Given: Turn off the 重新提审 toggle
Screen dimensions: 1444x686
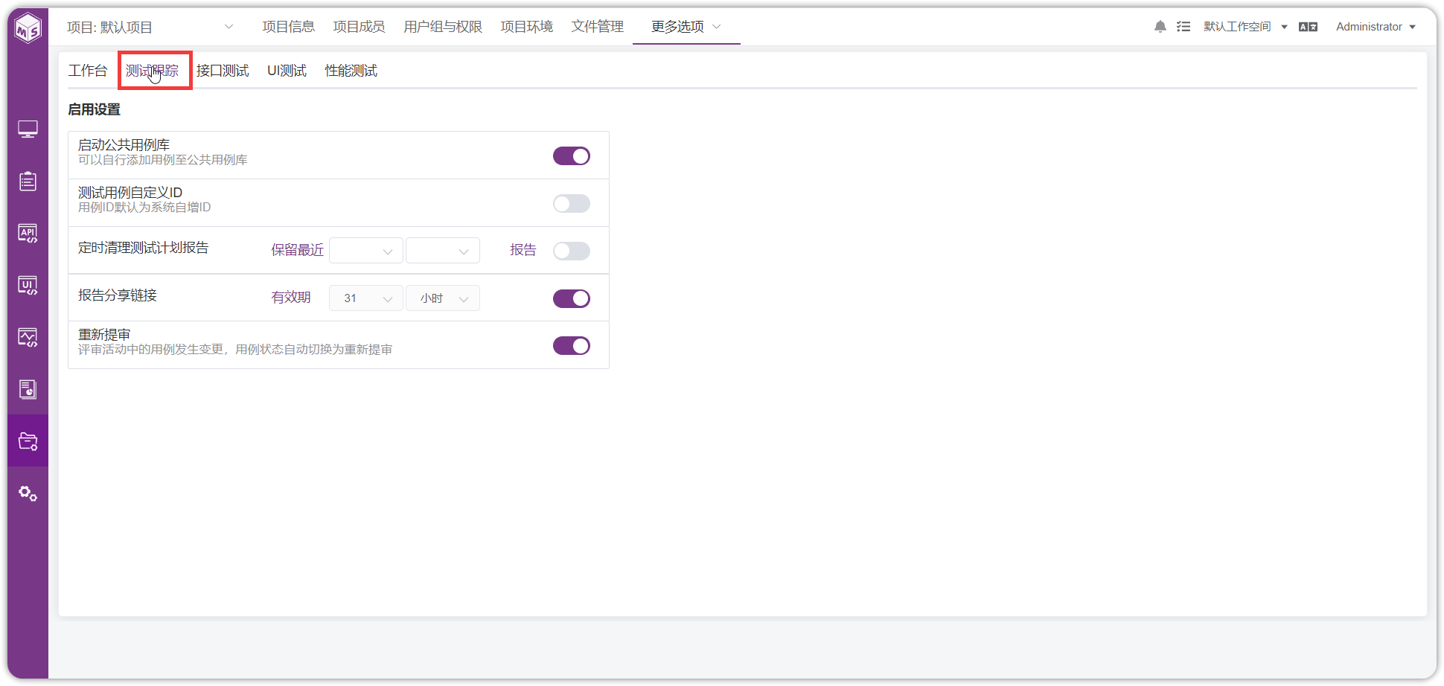Looking at the screenshot, I should pyautogui.click(x=572, y=346).
